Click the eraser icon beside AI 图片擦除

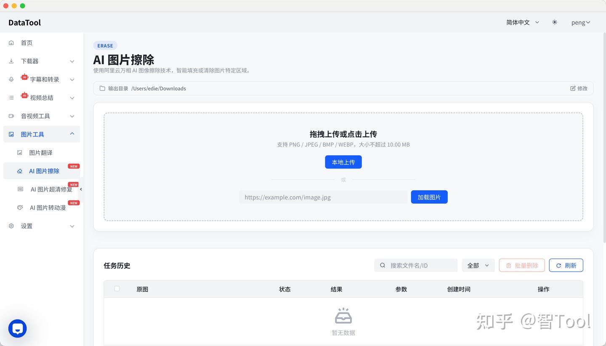(19, 171)
